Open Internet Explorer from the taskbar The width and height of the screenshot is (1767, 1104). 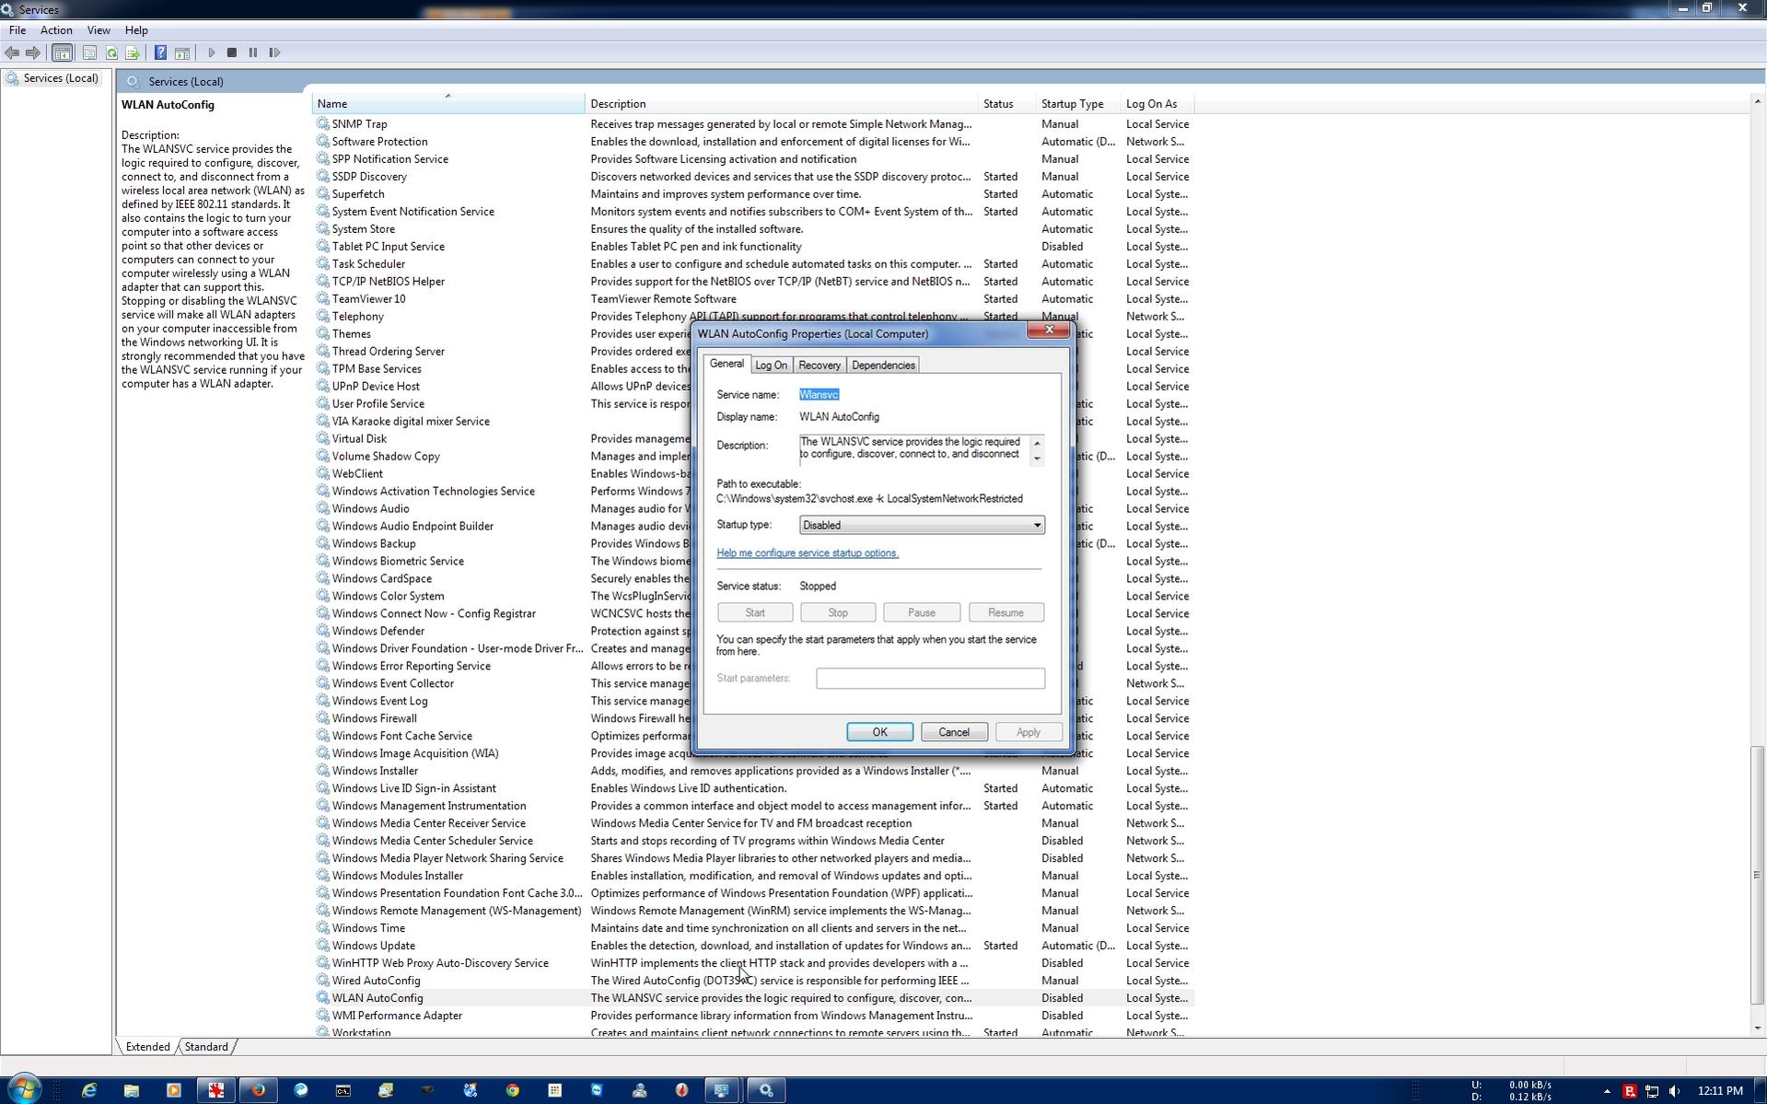(x=89, y=1090)
